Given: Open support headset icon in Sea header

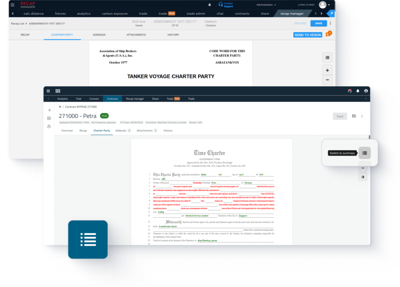Looking at the screenshot, I should pyautogui.click(x=350, y=91).
